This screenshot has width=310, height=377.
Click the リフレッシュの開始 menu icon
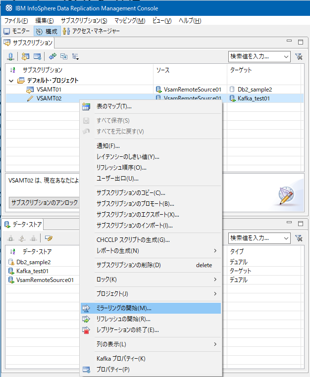(86, 319)
